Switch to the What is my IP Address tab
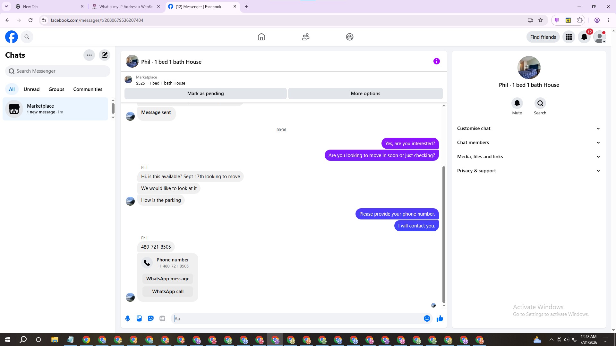 click(x=126, y=6)
